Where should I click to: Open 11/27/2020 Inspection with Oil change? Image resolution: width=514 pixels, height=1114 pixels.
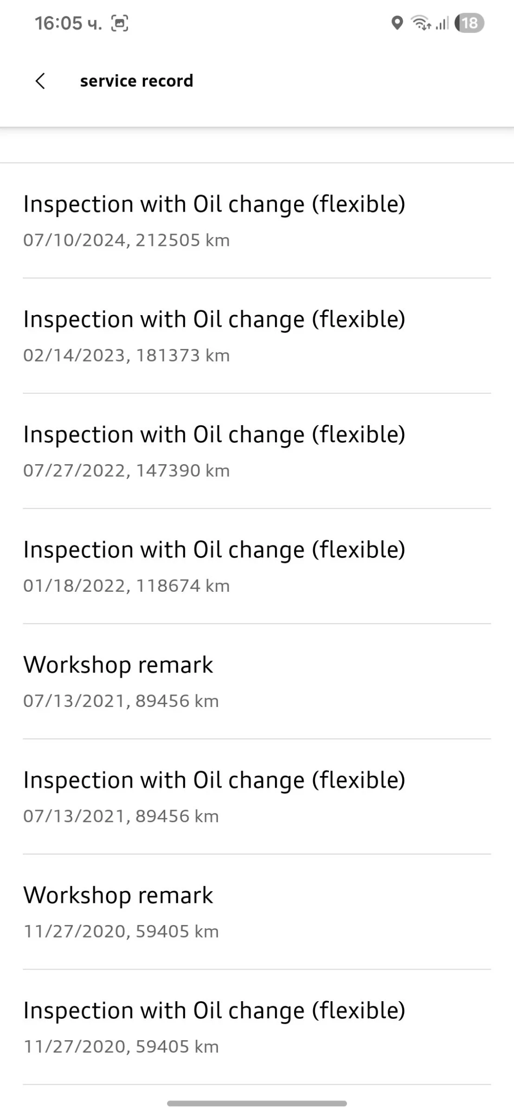pyautogui.click(x=214, y=1026)
